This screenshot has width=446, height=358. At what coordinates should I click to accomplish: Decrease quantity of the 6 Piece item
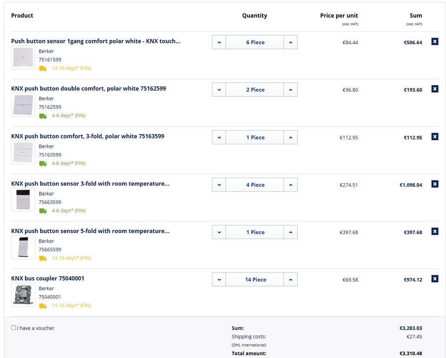[219, 42]
